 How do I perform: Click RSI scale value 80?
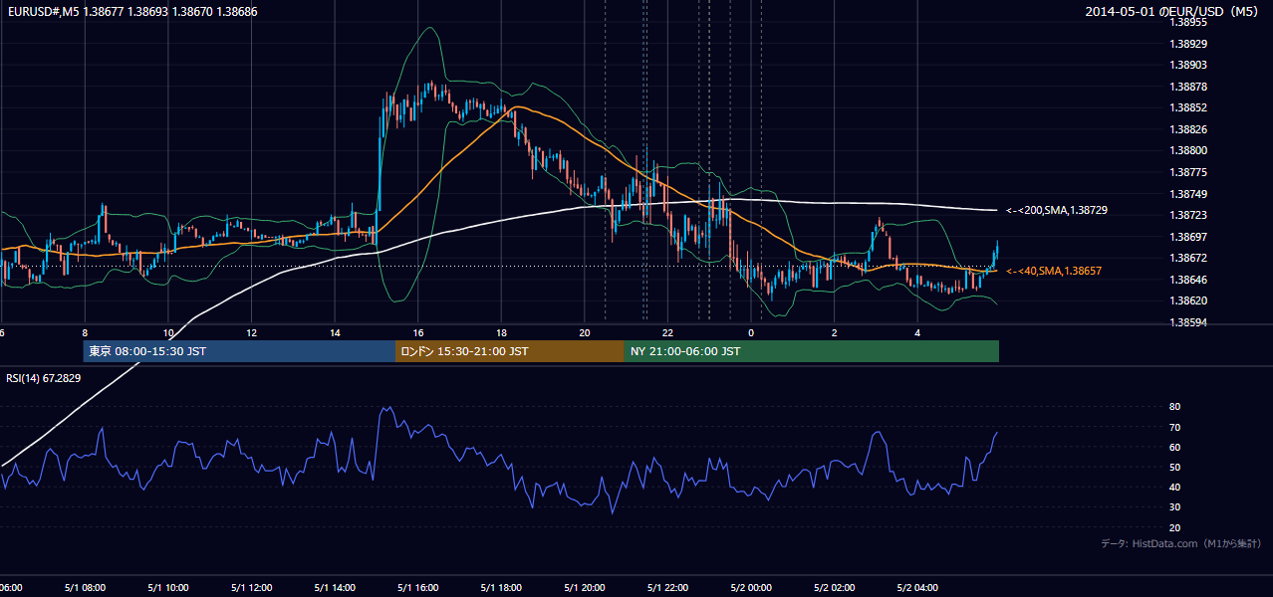(x=1174, y=407)
